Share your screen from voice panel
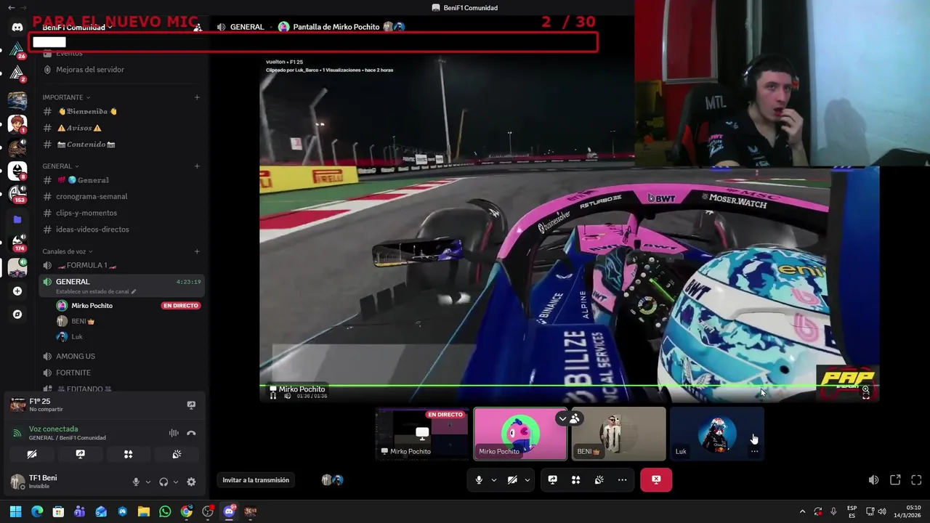The height and width of the screenshot is (523, 930). coord(80,454)
